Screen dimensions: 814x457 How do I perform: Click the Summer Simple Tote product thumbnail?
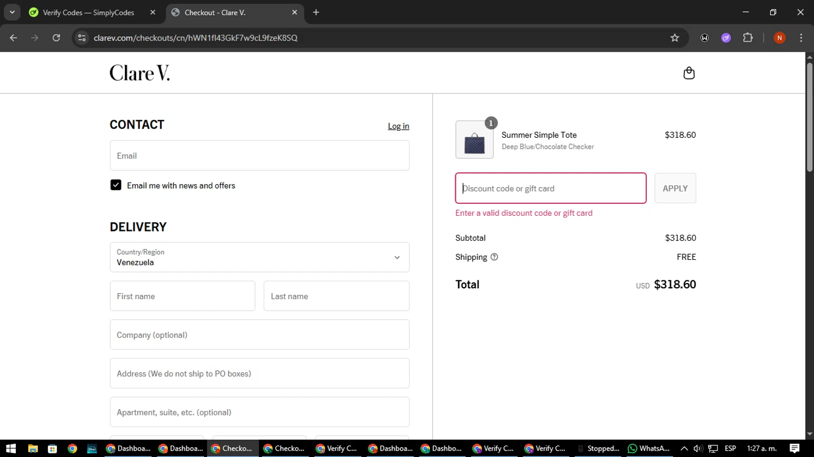pos(474,140)
